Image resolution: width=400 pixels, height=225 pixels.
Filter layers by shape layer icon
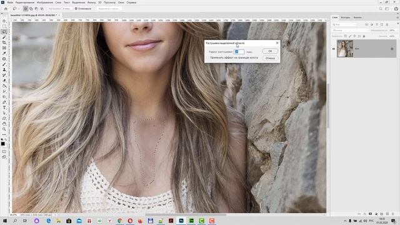[382, 24]
